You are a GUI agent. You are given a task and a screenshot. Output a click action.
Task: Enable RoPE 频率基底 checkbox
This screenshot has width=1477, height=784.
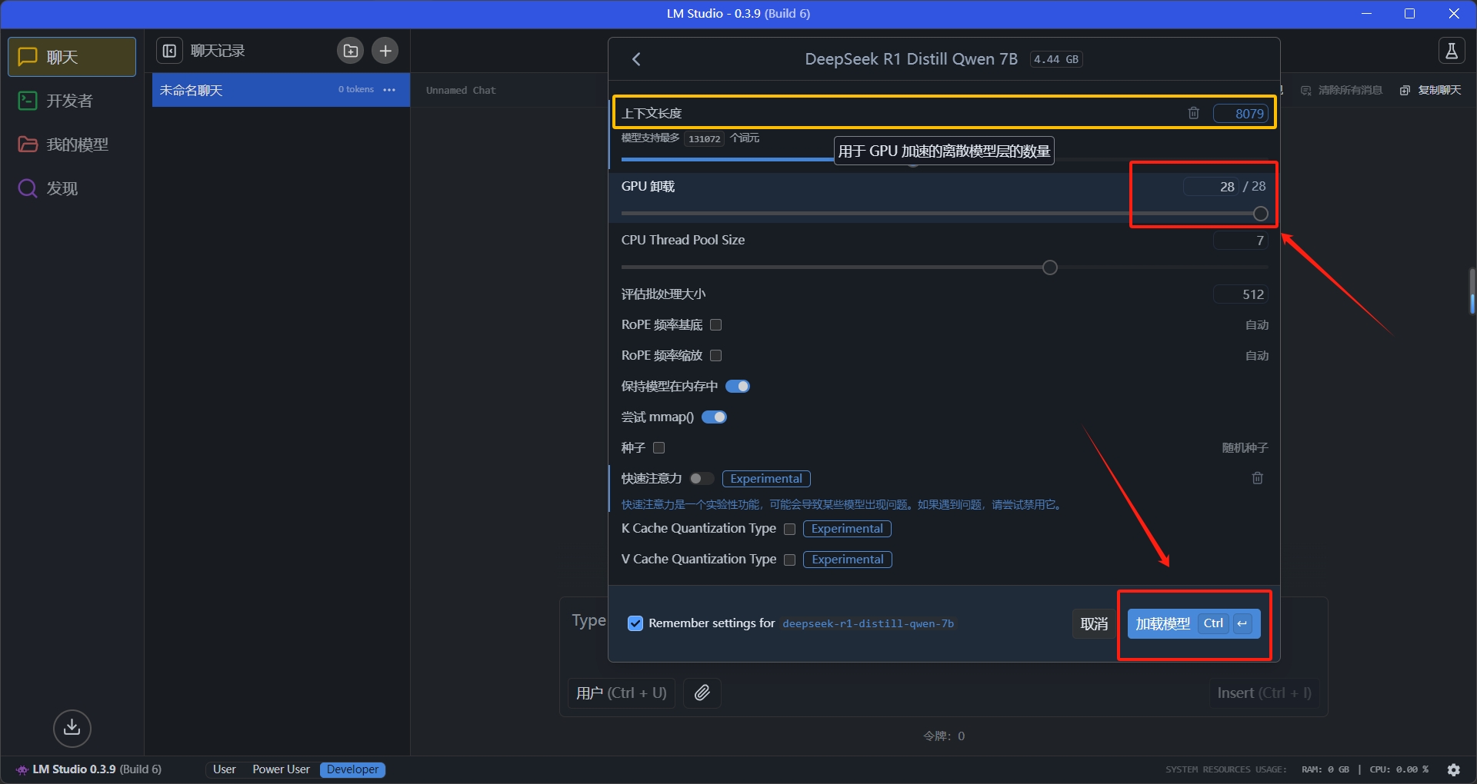coord(716,324)
